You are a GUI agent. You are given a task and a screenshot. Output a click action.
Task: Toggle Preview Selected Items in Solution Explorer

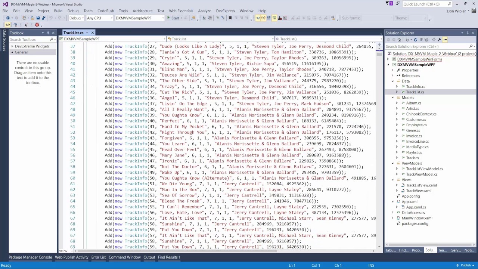445,40
